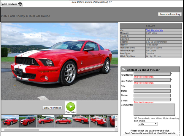Screen dimensions: 184x136
Task: Select the State input box
Action: pyautogui.click(x=152, y=91)
